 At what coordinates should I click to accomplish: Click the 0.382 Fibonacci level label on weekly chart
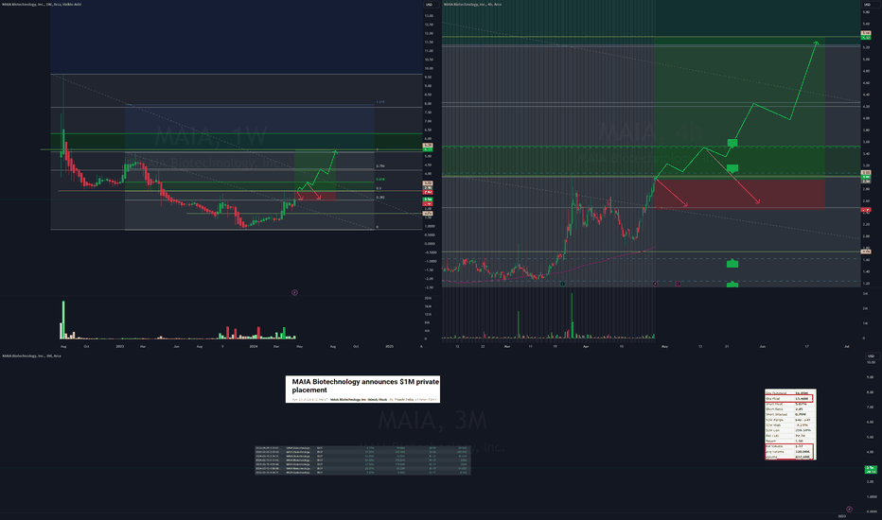pyautogui.click(x=380, y=198)
